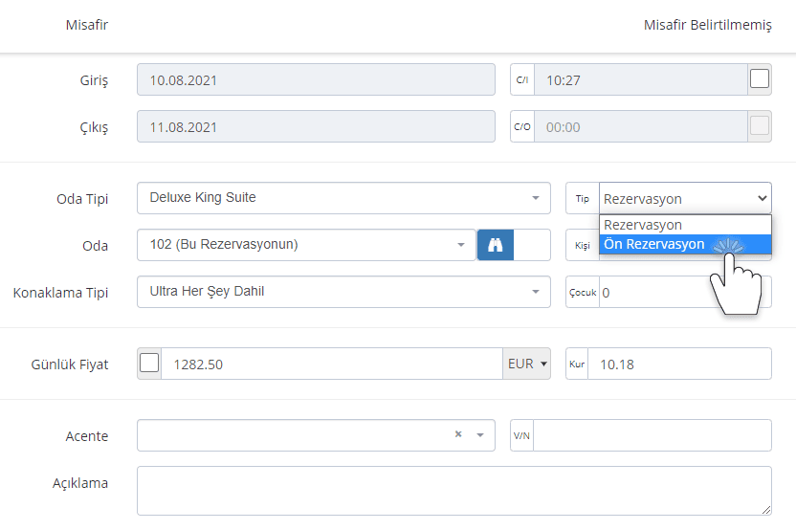Focus the C/O time field 00:00
The height and width of the screenshot is (530, 796).
[x=641, y=126]
